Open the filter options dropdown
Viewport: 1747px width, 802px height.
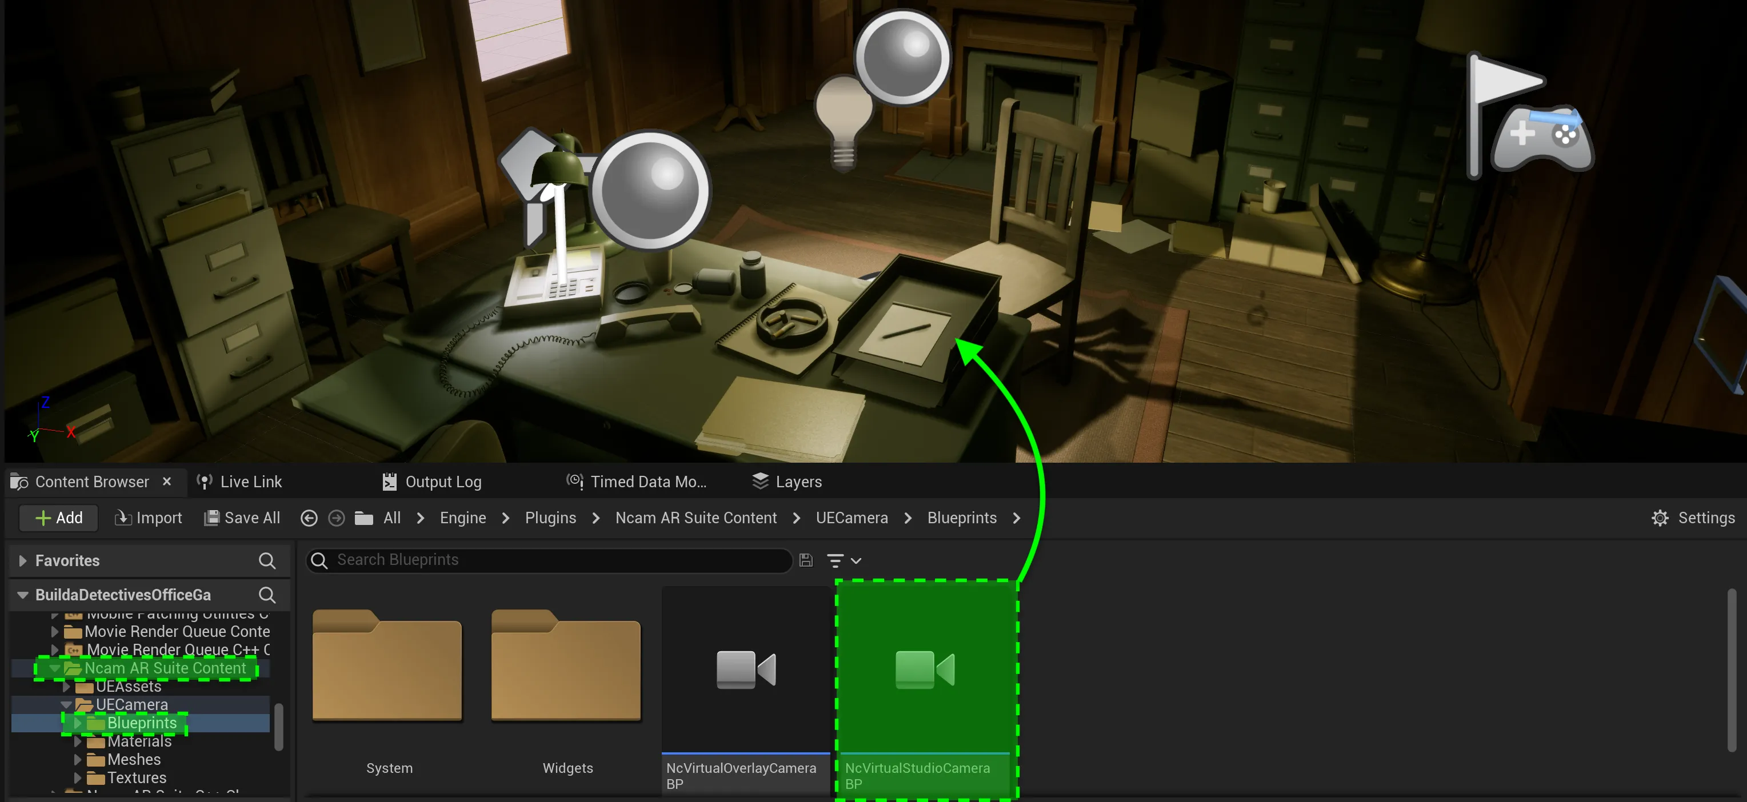pyautogui.click(x=843, y=560)
